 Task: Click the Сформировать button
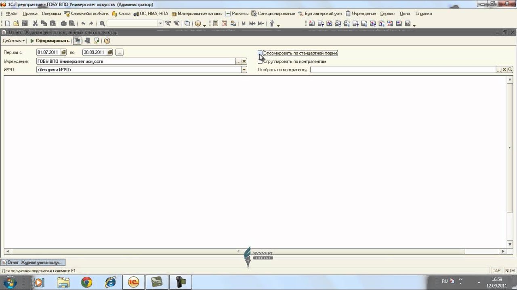[x=50, y=41]
